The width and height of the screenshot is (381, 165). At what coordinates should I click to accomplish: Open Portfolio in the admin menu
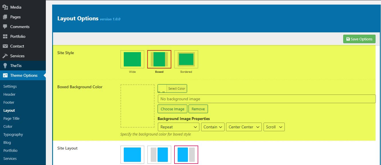tap(23, 36)
